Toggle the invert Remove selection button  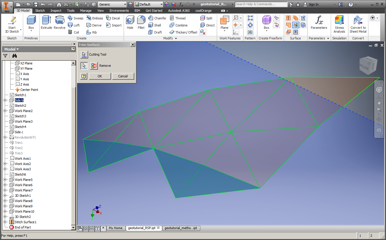(x=94, y=66)
